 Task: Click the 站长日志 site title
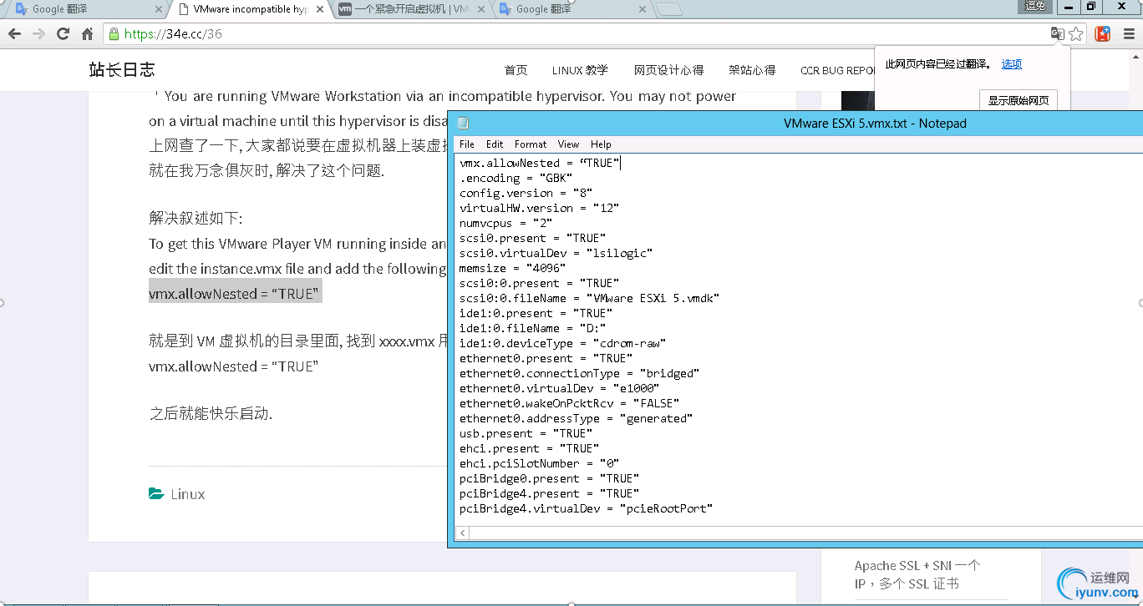[x=122, y=70]
